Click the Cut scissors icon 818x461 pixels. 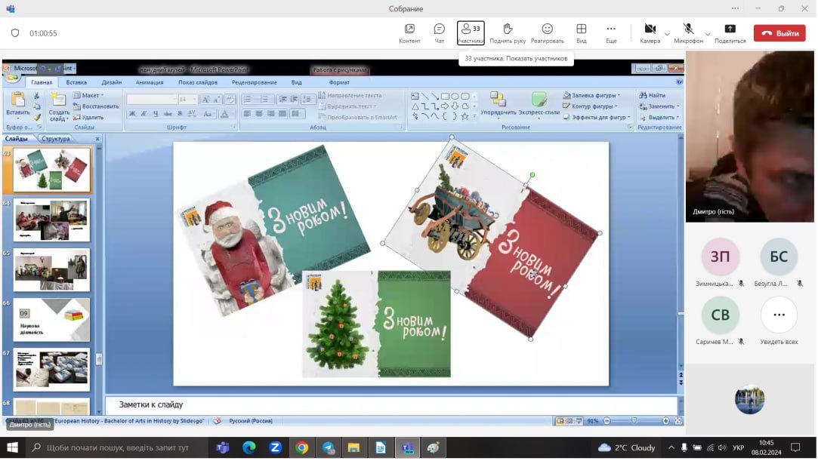click(x=36, y=96)
